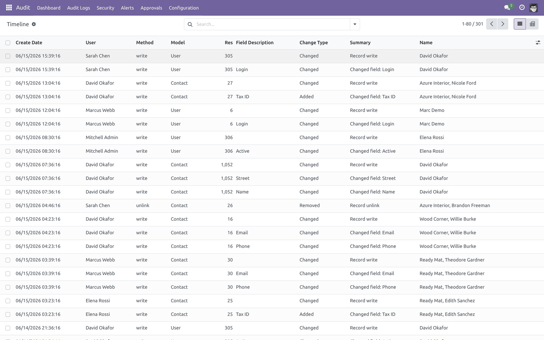
Task: Click the Changed field: Street summary
Action: 373,178
